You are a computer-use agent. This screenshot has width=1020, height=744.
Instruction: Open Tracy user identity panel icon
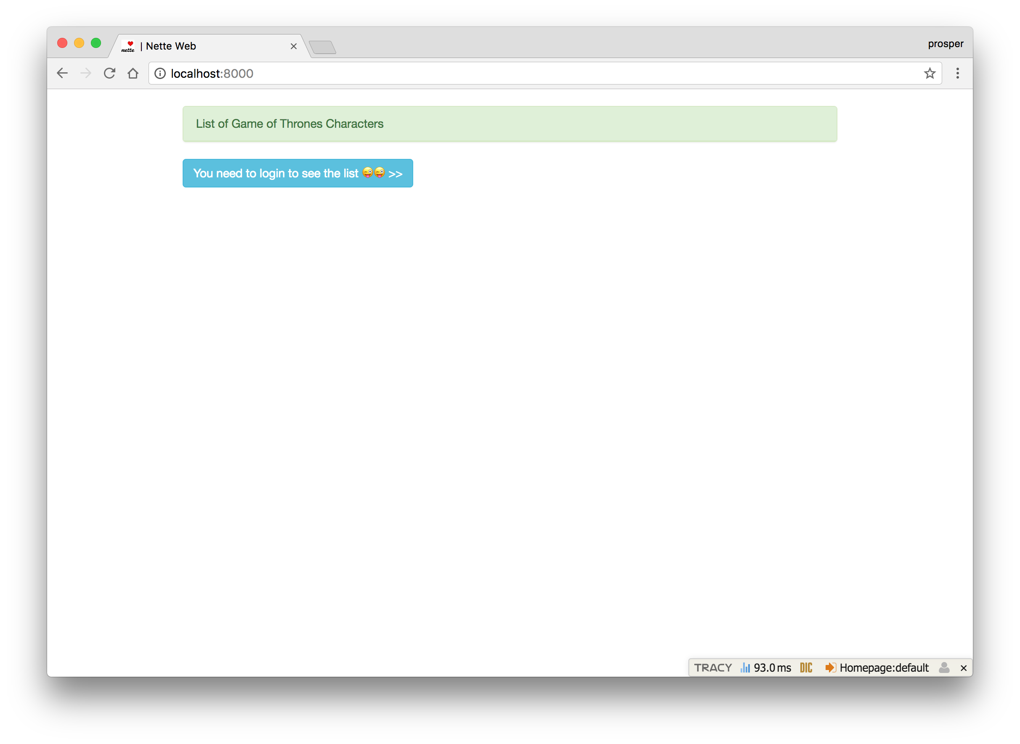click(944, 668)
